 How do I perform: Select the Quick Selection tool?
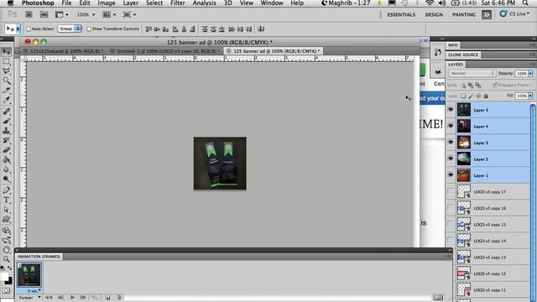6,81
